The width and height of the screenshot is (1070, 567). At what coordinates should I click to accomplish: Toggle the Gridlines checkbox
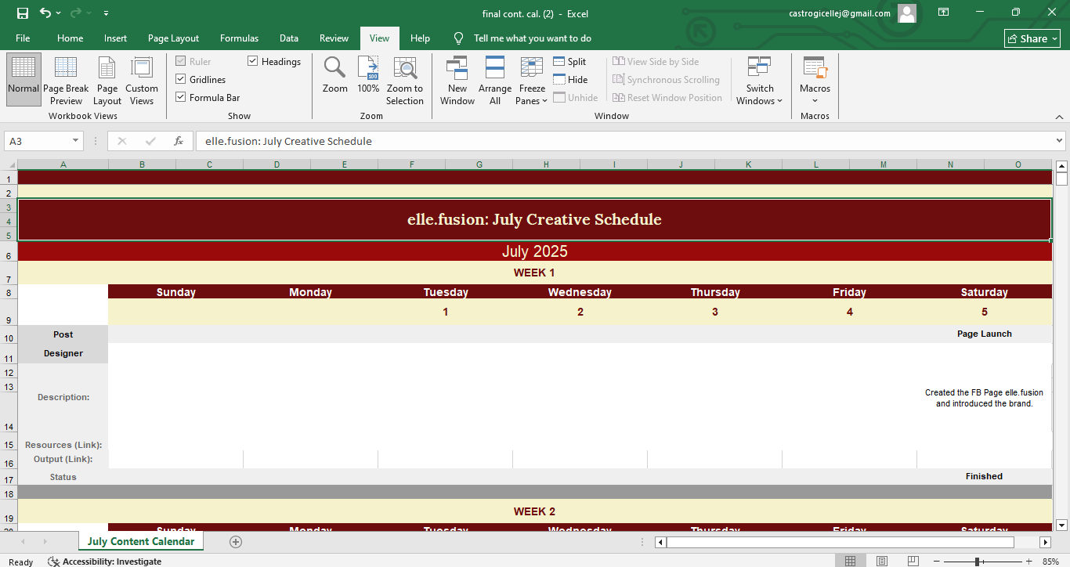click(x=181, y=79)
